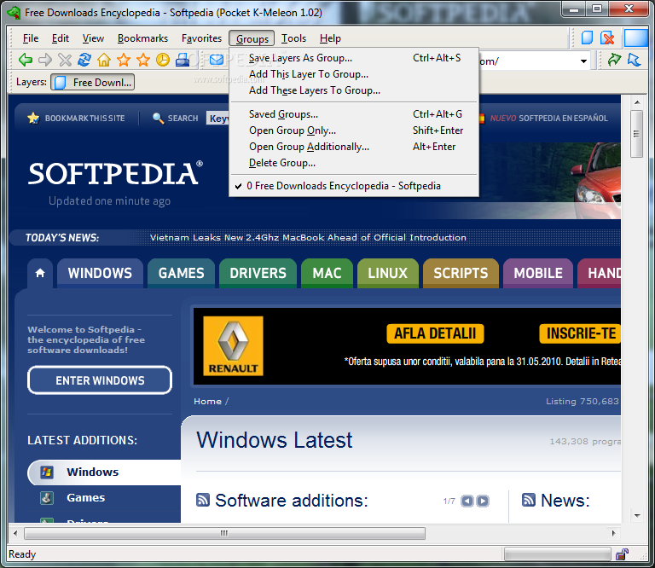Open the SCRIPTS category tab
The image size is (655, 568).
pyautogui.click(x=461, y=273)
